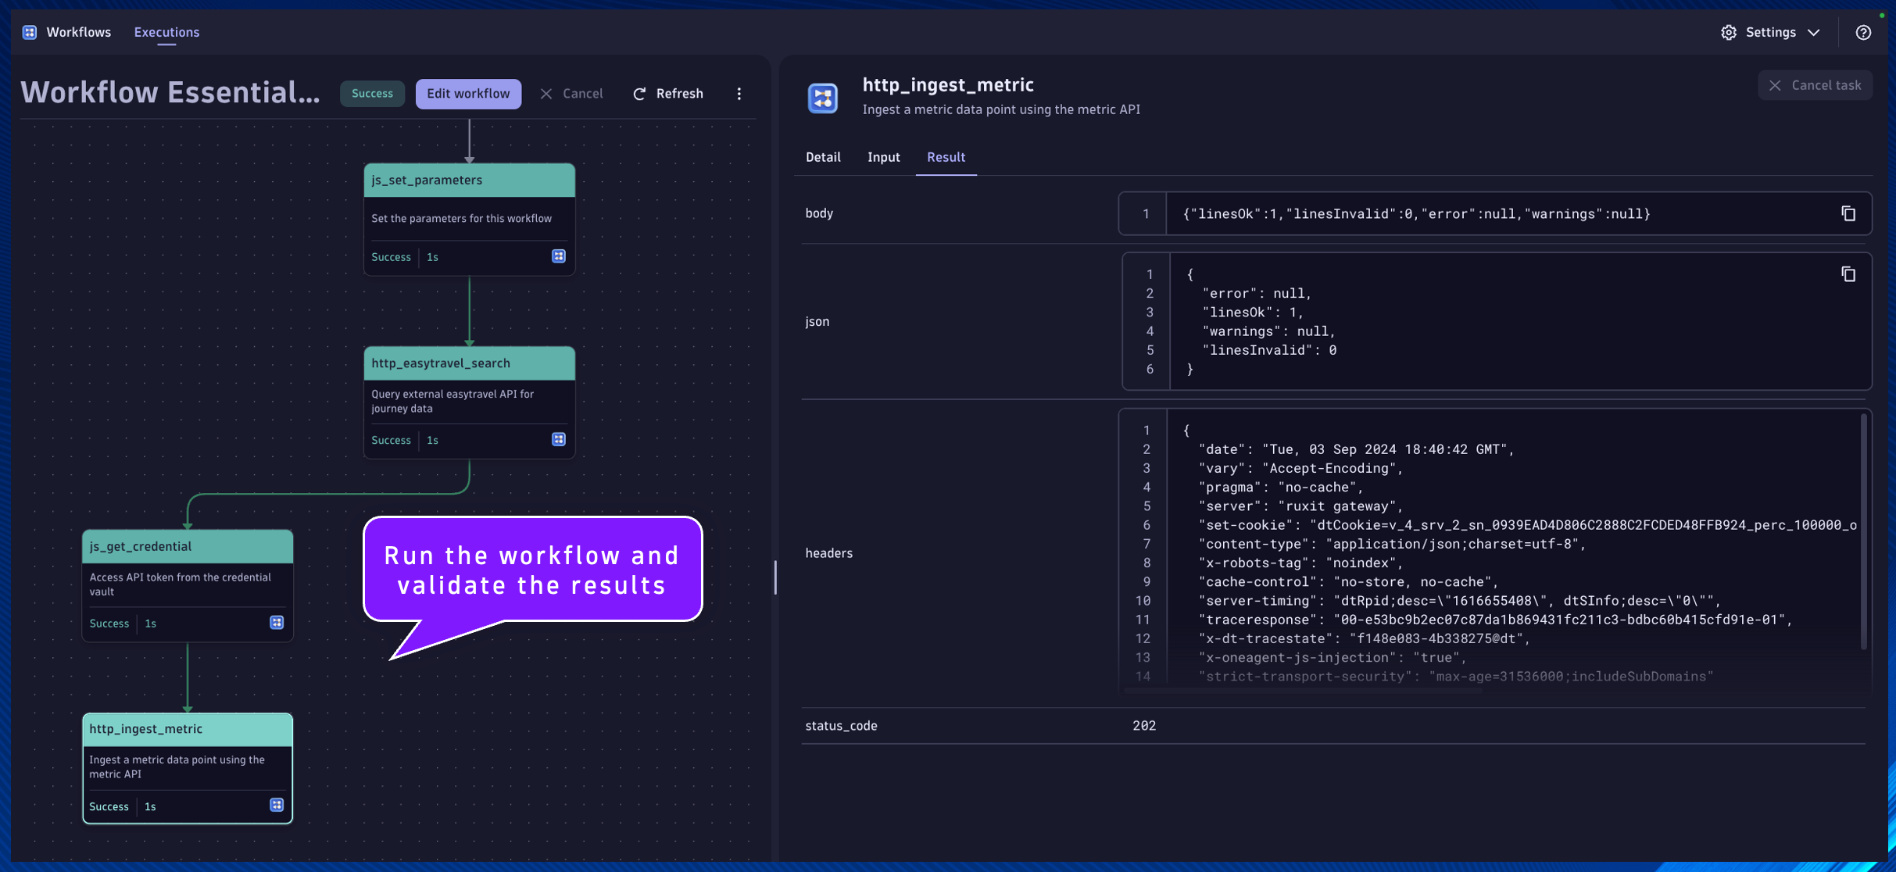This screenshot has height=872, width=1896.
Task: Switch to the Detail tab
Action: [823, 157]
